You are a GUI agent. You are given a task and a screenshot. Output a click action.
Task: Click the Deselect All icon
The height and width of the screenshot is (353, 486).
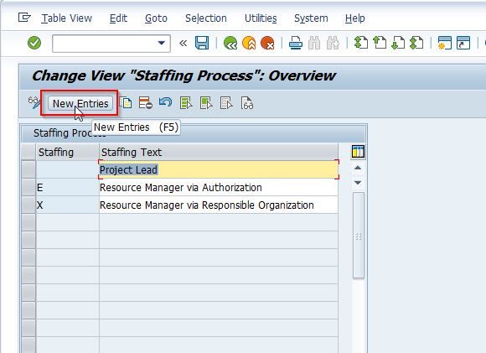tap(226, 102)
